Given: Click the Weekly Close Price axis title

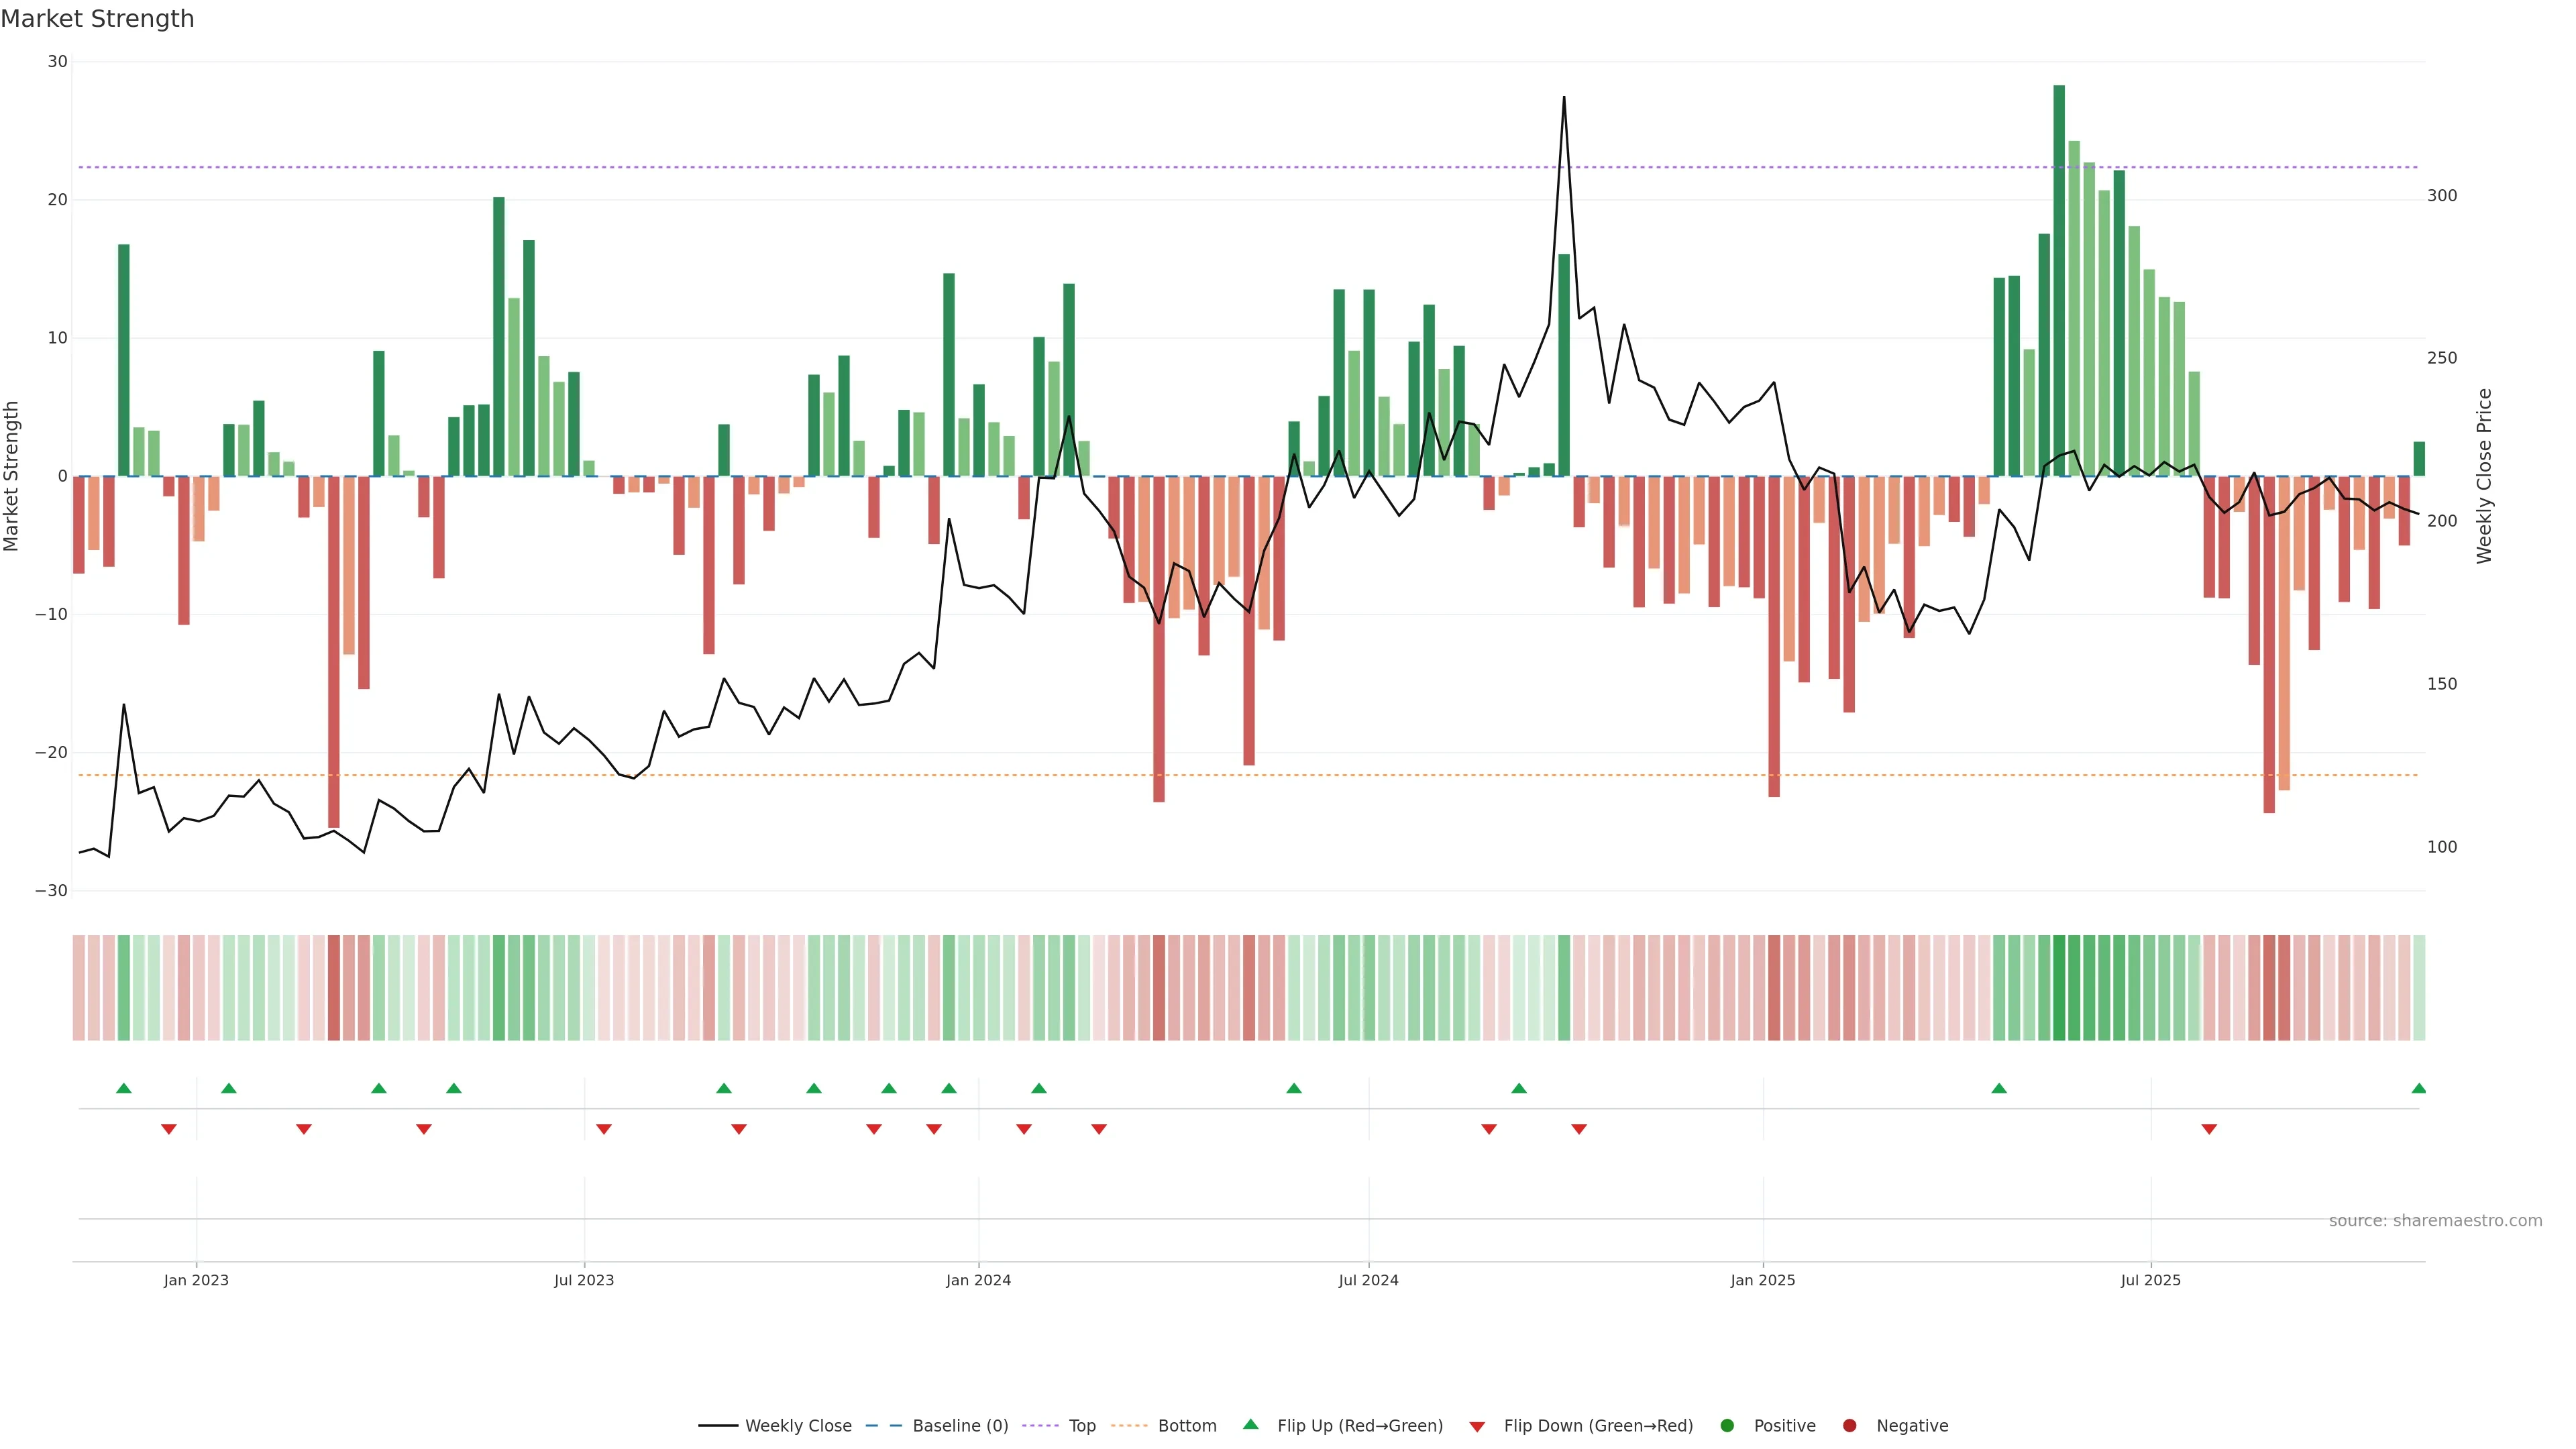Looking at the screenshot, I should 2484,476.
